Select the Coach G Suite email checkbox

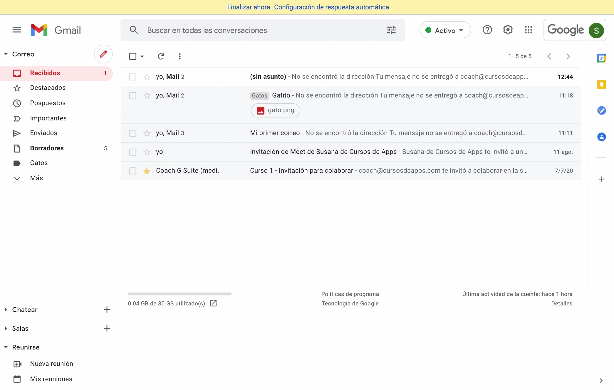coord(133,171)
